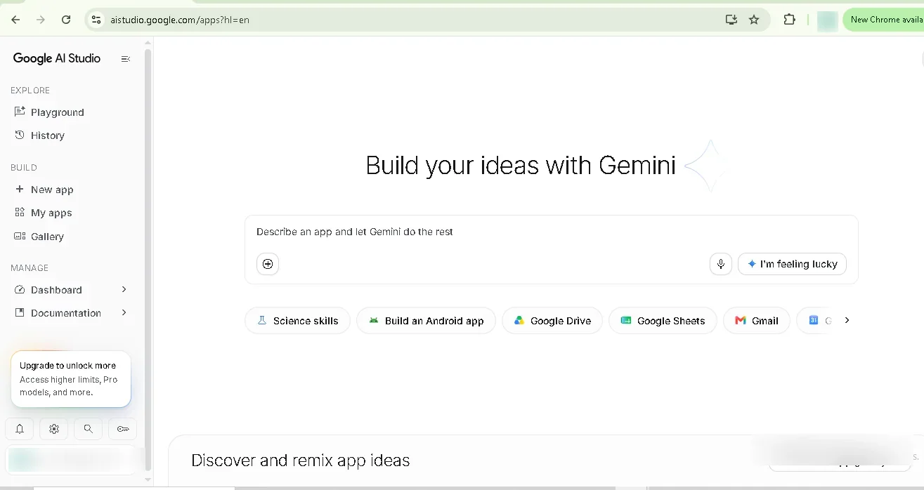The image size is (924, 490).
Task: Open API key icon in sidebar
Action: (x=123, y=428)
